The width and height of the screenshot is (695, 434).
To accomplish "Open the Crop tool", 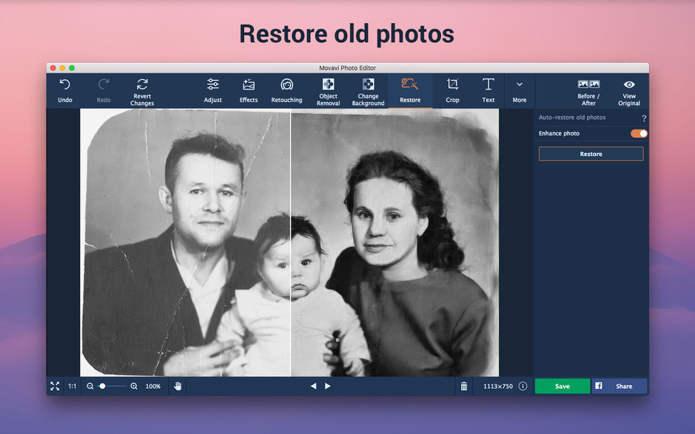I will tap(452, 90).
